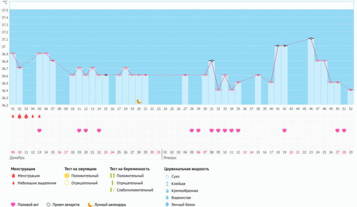Click the Половой акт heart legend icon
This screenshot has height=207, width=357.
(x=13, y=204)
